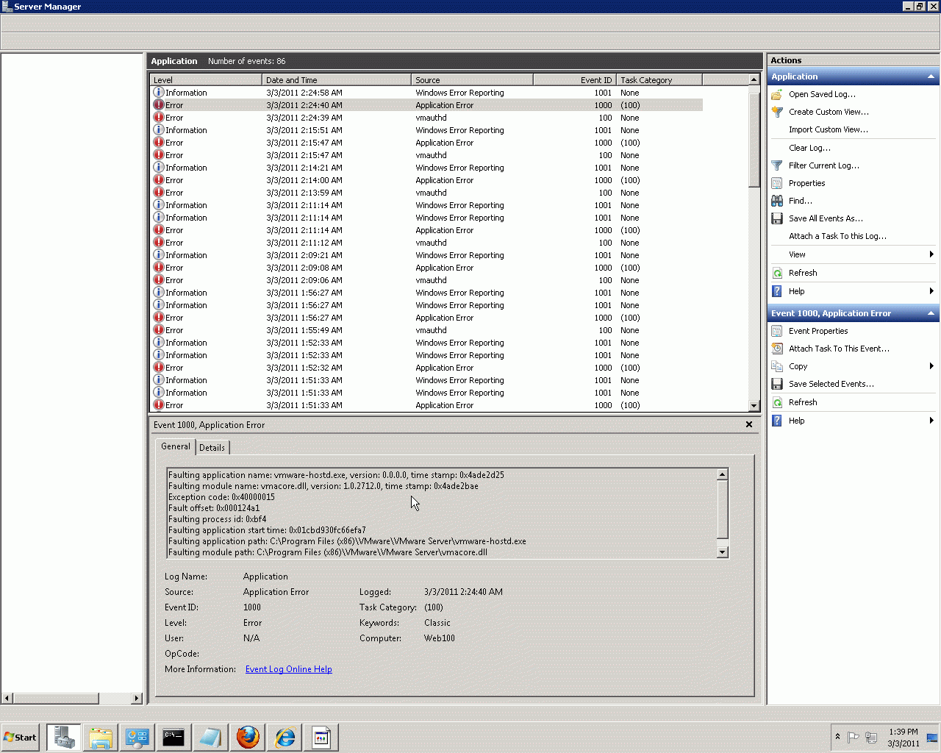The width and height of the screenshot is (941, 753).
Task: Collapse the Event 1000, Application Error actions section
Action: (x=931, y=313)
